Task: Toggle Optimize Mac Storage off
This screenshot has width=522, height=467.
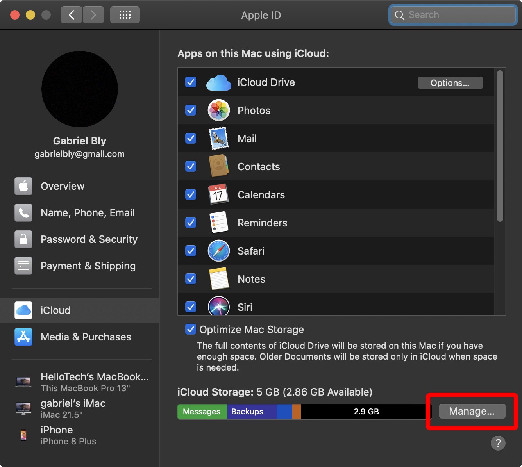Action: (x=190, y=329)
